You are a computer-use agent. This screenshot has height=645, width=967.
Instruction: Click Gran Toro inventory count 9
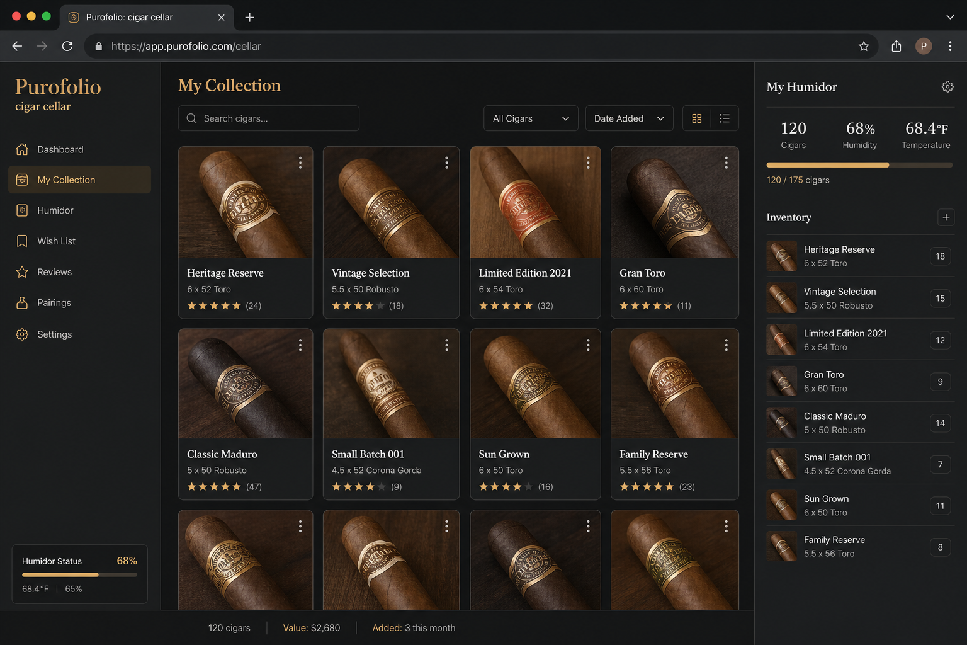(940, 382)
